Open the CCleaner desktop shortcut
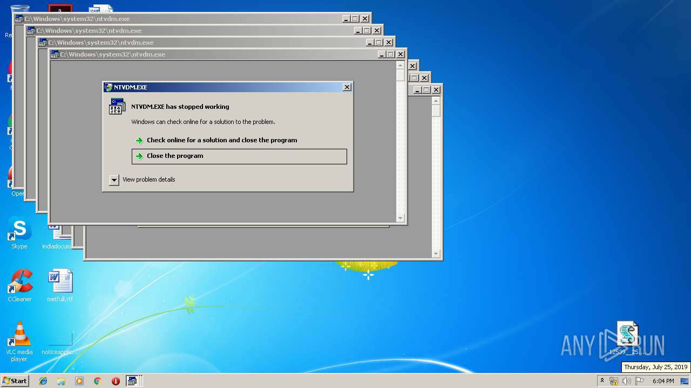The width and height of the screenshot is (691, 388). point(19,286)
